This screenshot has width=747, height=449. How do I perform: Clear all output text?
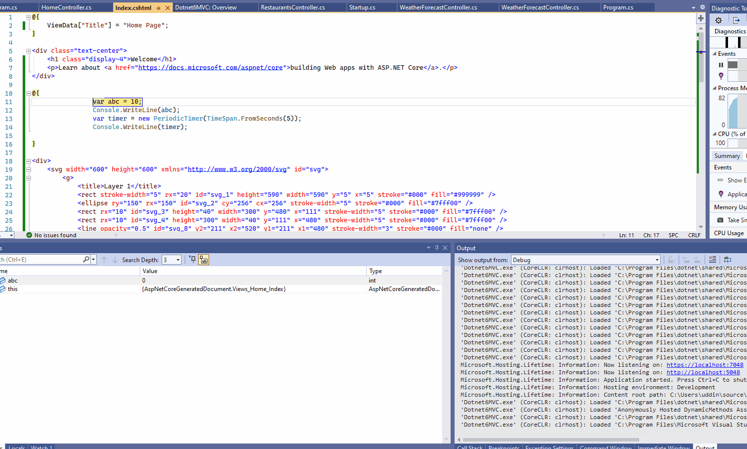tap(712, 260)
